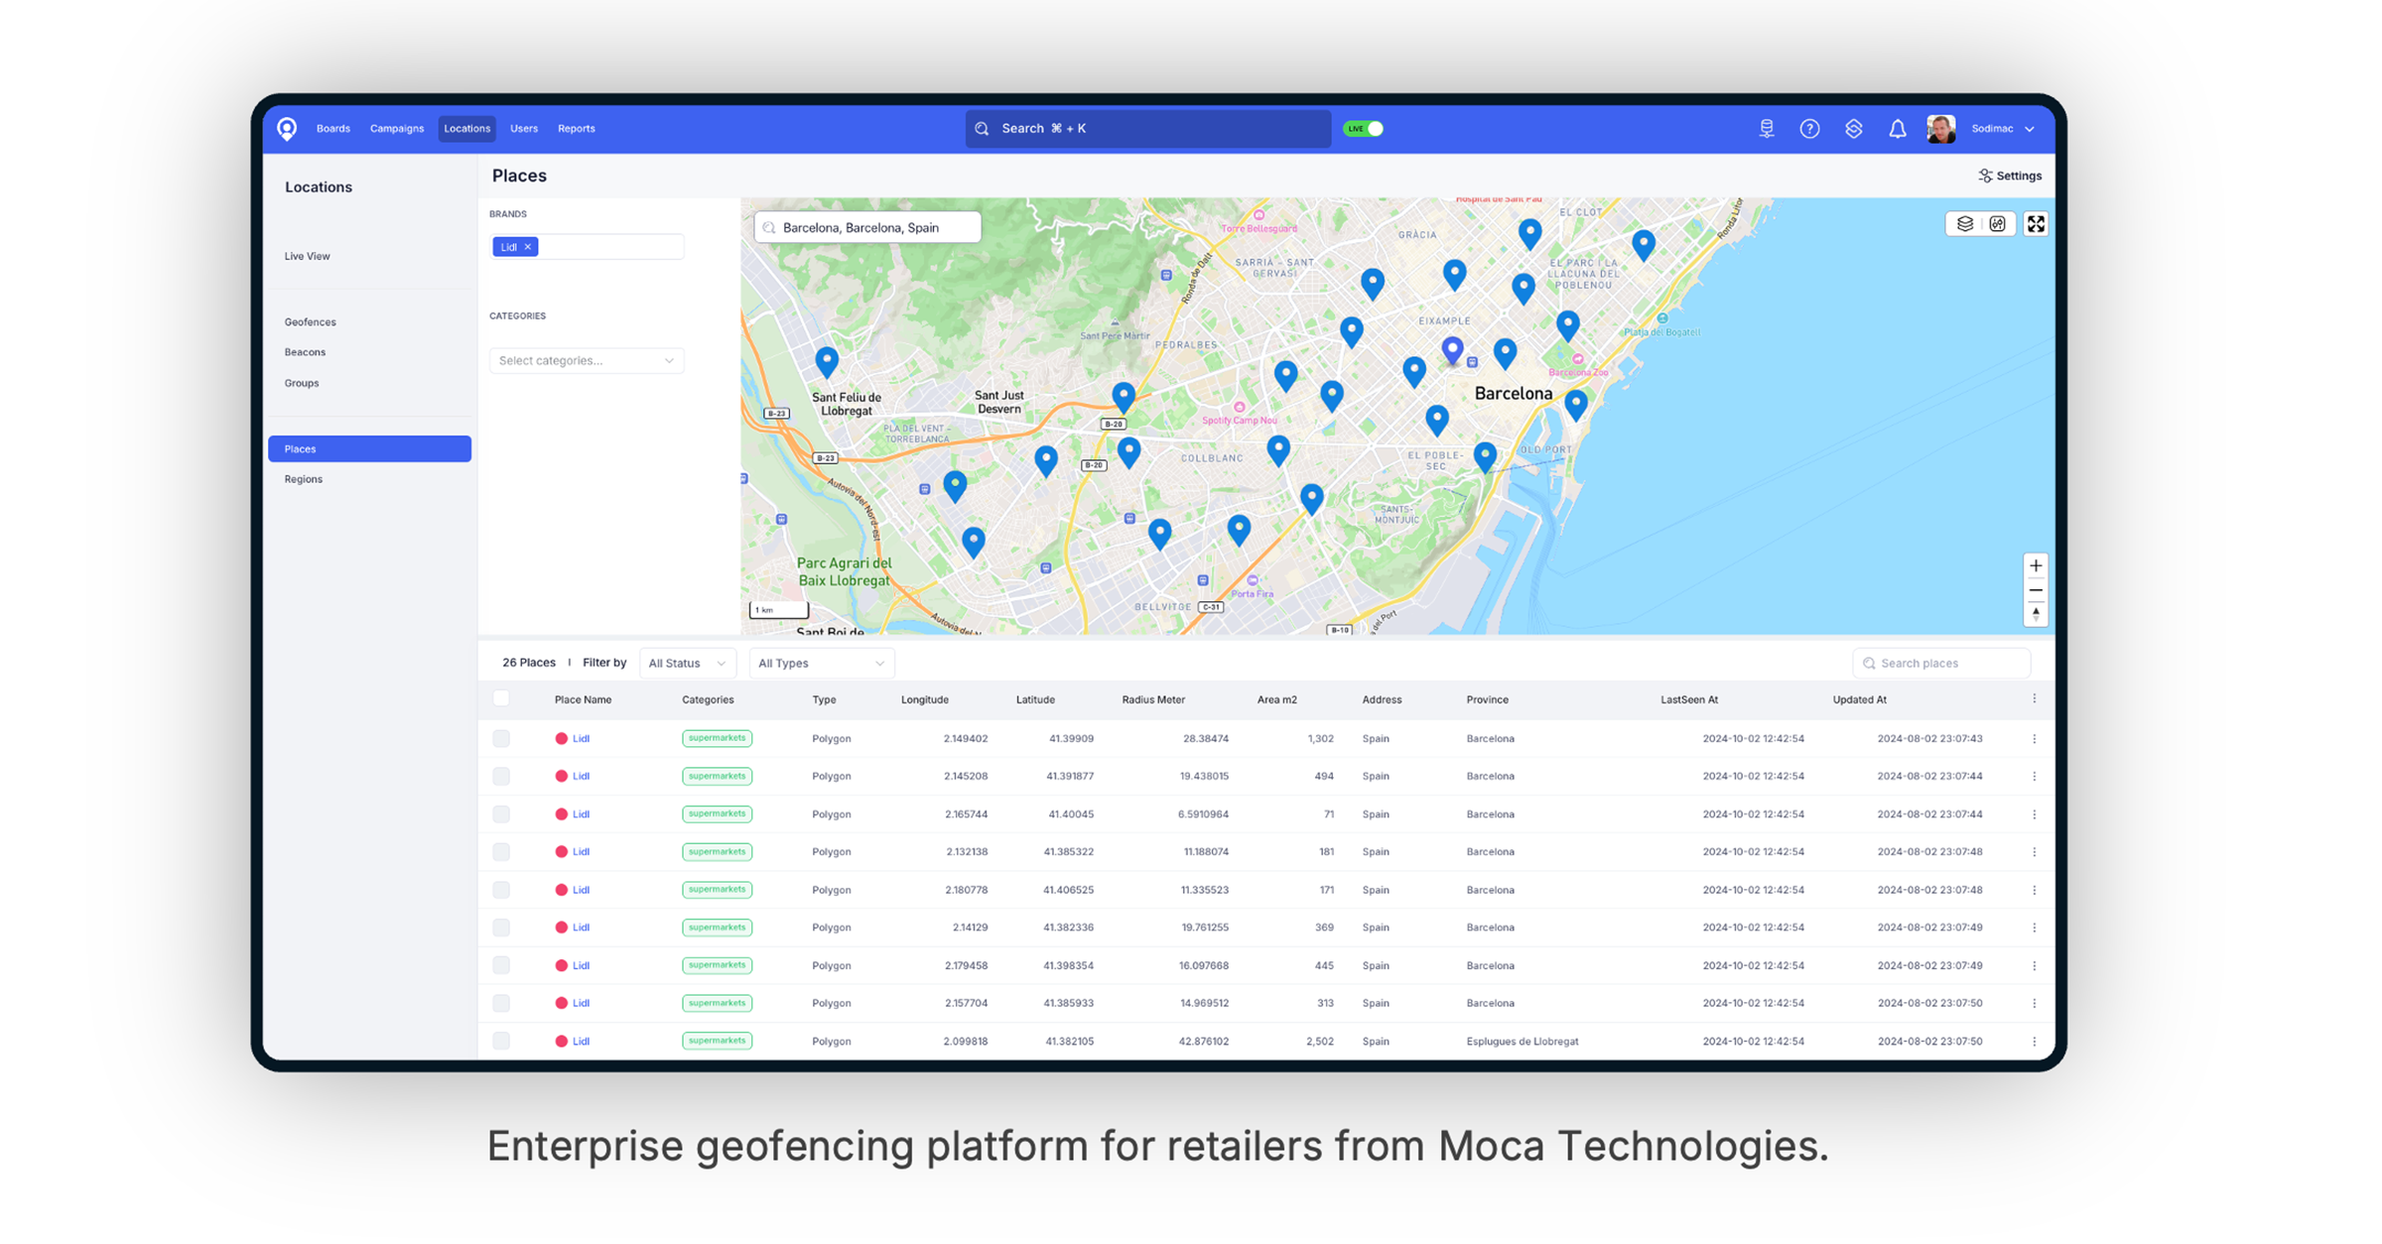Click the Search places input field
Viewport: 2382px width, 1244px height.
tap(1940, 663)
